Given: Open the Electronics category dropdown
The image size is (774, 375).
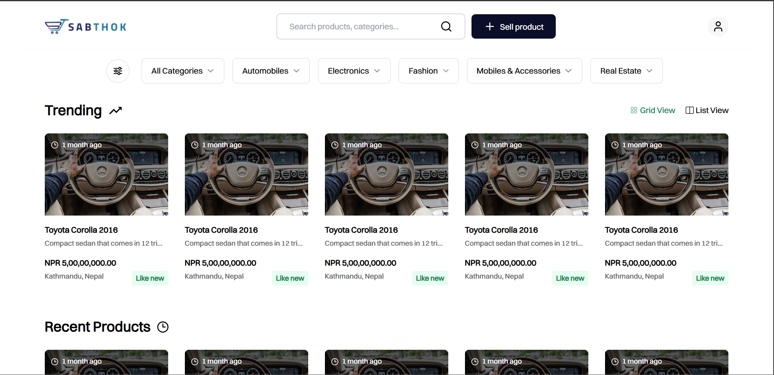Looking at the screenshot, I should coord(354,71).
